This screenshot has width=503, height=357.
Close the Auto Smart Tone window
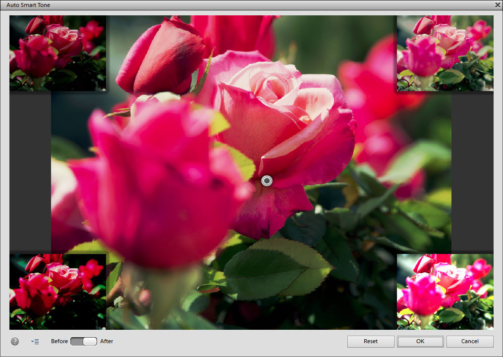497,5
